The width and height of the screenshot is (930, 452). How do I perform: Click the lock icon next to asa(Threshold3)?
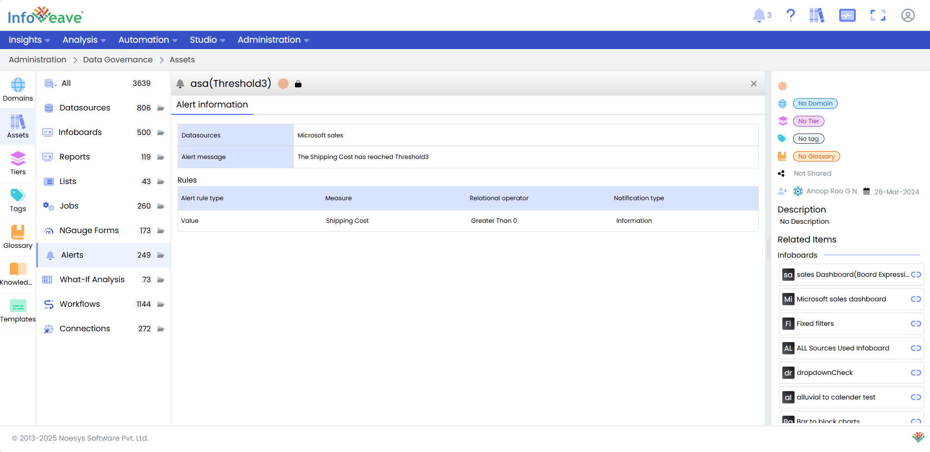(298, 84)
